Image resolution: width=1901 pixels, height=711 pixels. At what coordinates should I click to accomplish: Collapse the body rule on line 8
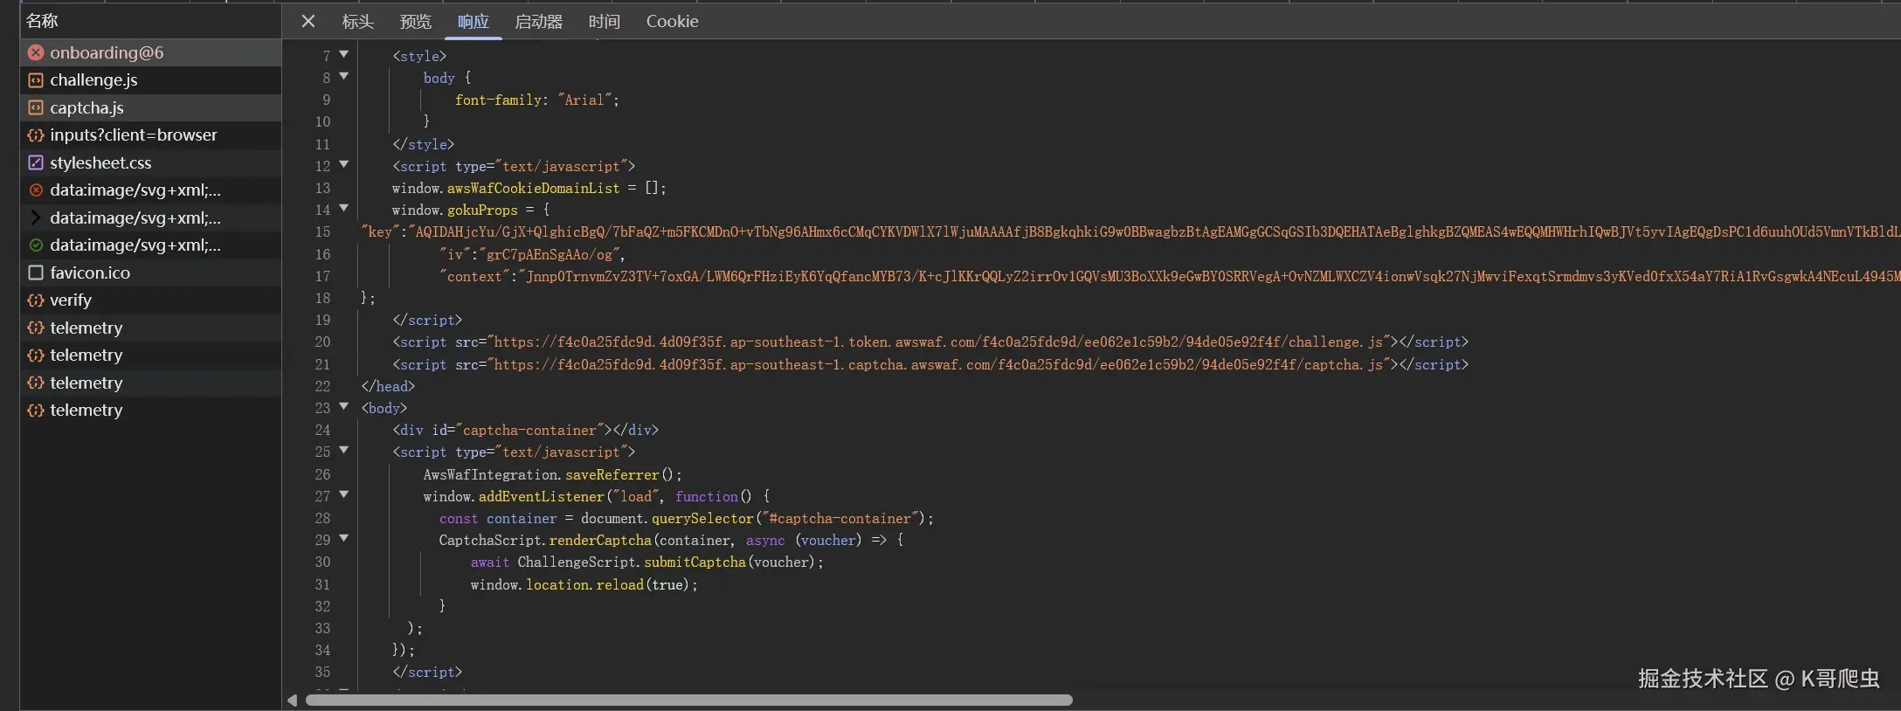click(x=344, y=76)
